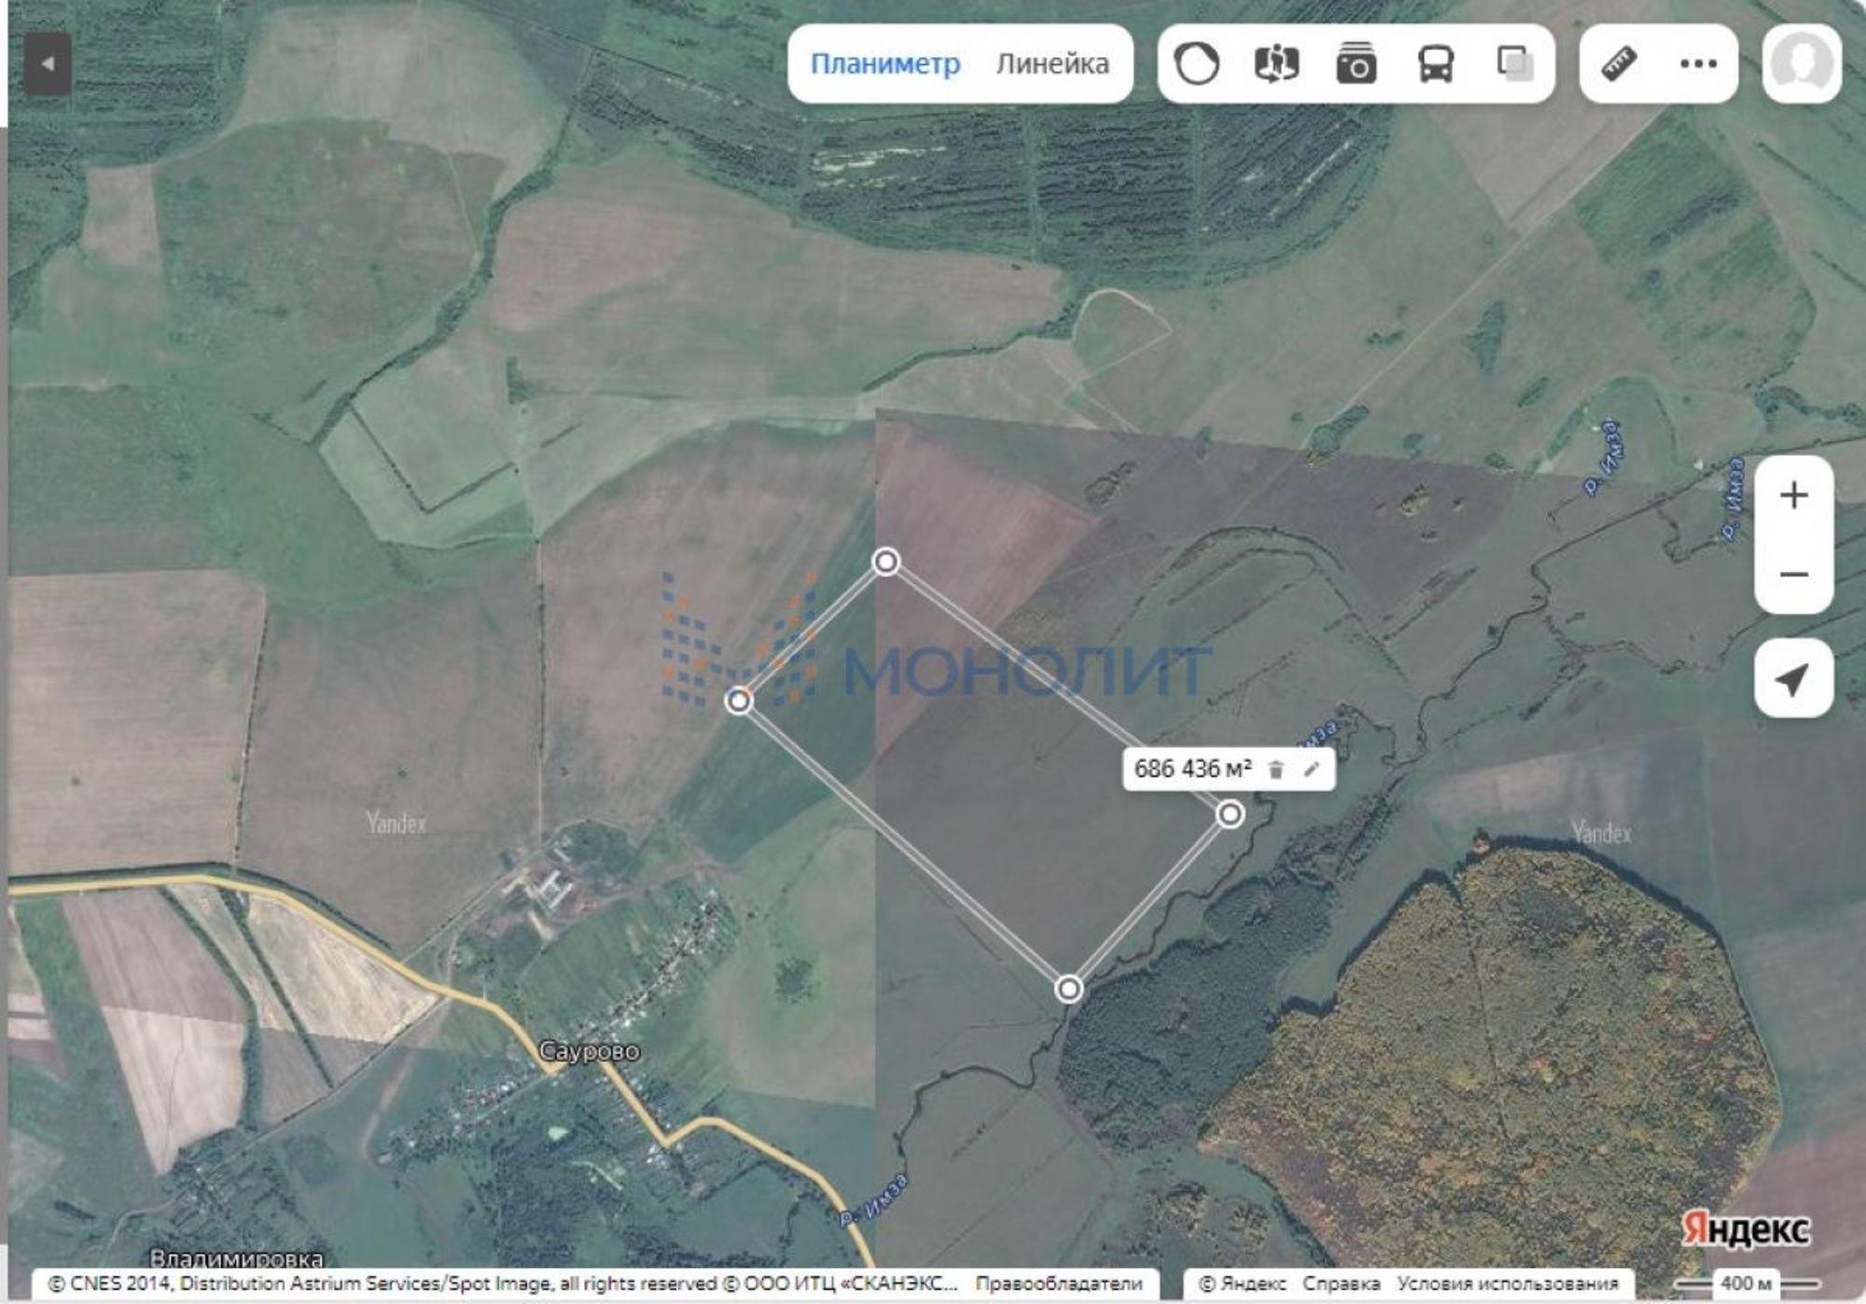Open Условия использования link
1866x1304 pixels.
click(1508, 1283)
